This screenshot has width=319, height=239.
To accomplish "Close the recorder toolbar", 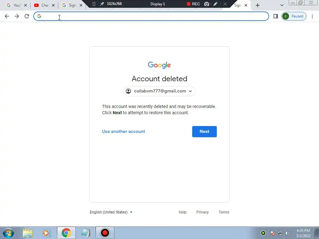I will point(225,4).
